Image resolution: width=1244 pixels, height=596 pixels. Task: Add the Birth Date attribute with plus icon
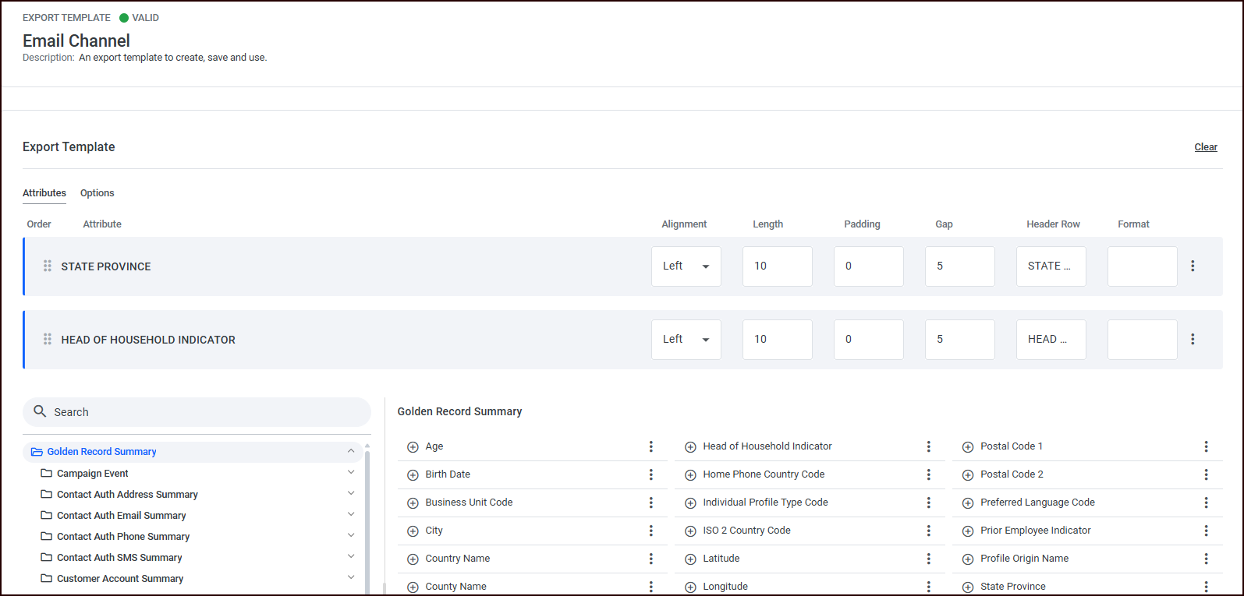point(413,475)
